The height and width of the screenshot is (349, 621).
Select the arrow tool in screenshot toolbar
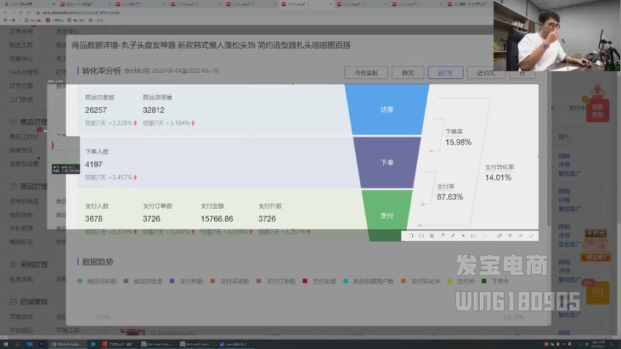point(442,236)
